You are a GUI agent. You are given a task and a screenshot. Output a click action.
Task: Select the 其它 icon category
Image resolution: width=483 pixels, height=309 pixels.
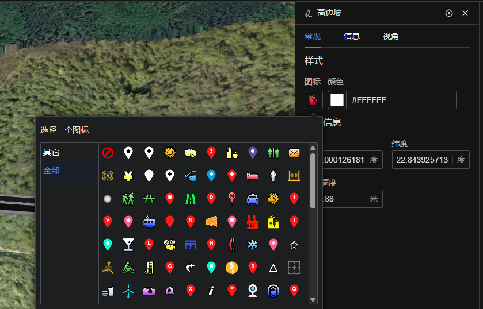point(51,153)
